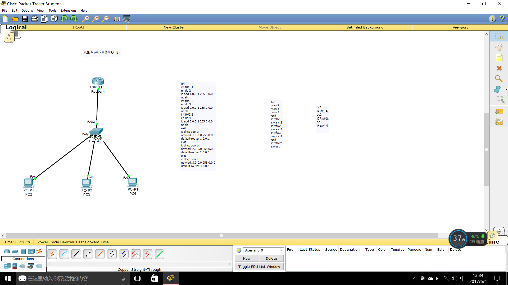The width and height of the screenshot is (508, 285).
Task: Choose the Add Complex PDU envelope
Action: coord(499,122)
